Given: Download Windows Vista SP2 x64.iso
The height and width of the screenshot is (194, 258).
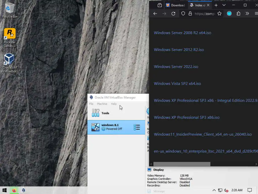Looking at the screenshot, I should pyautogui.click(x=177, y=83).
